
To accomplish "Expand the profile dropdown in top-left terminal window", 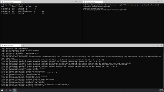I will tap(26, 2).
